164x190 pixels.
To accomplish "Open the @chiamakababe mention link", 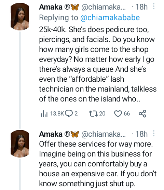I will coord(110,17).
